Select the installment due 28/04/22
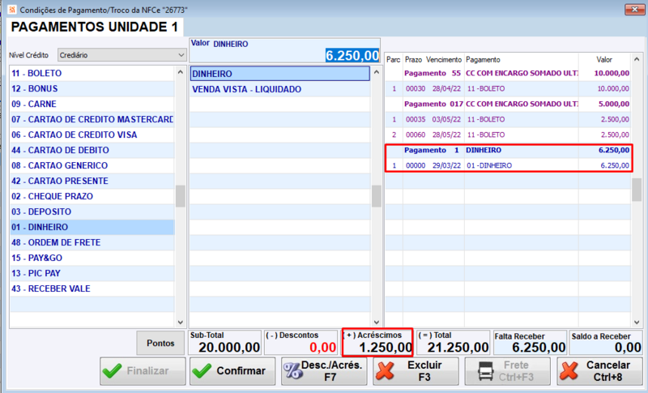The image size is (648, 393). coord(508,88)
